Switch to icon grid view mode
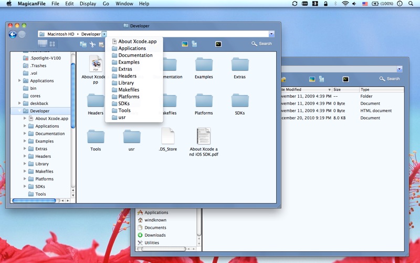 (x=52, y=44)
